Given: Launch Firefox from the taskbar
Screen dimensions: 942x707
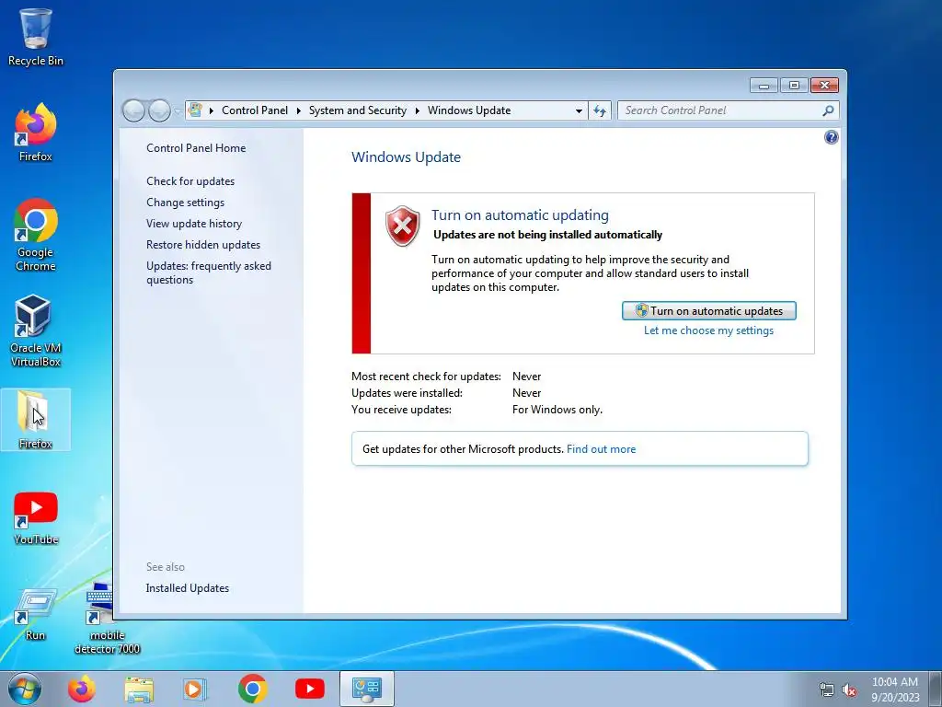Looking at the screenshot, I should pyautogui.click(x=81, y=689).
